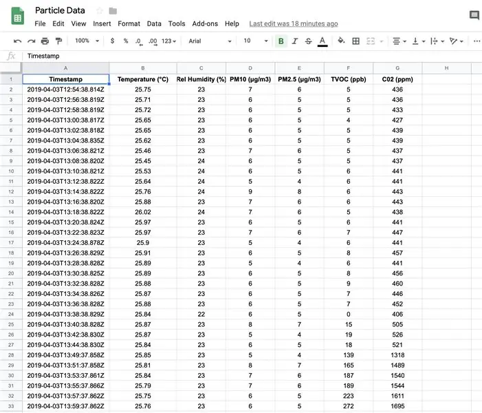Select the select-all corner box
The image size is (482, 413).
(x=11, y=68)
